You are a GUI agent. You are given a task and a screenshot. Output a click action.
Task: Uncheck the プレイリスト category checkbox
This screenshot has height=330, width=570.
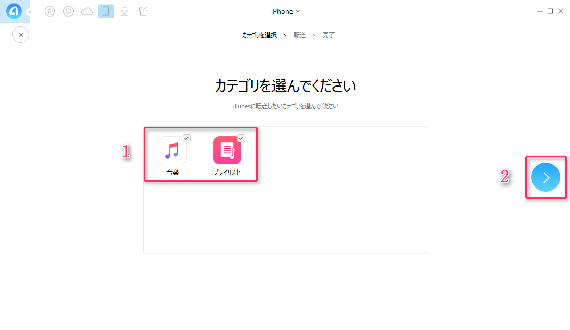point(241,138)
